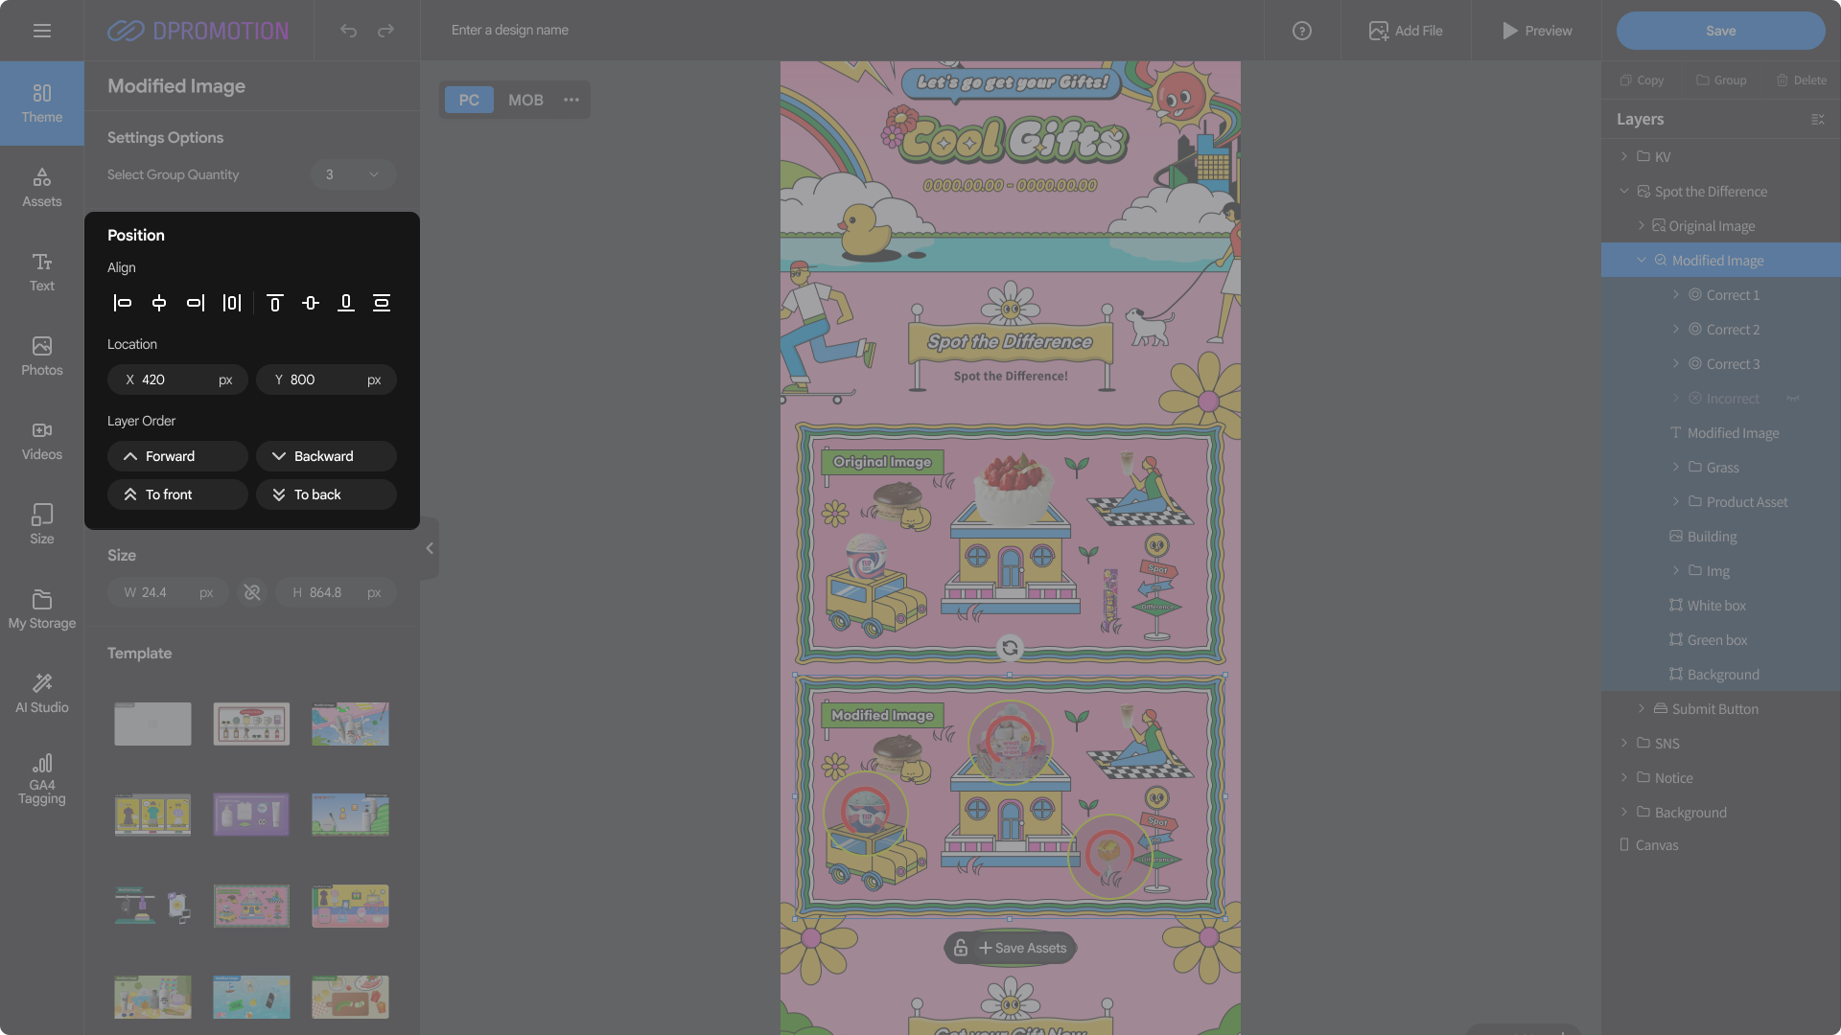Open the Select Group Quantity dropdown

pyautogui.click(x=352, y=174)
